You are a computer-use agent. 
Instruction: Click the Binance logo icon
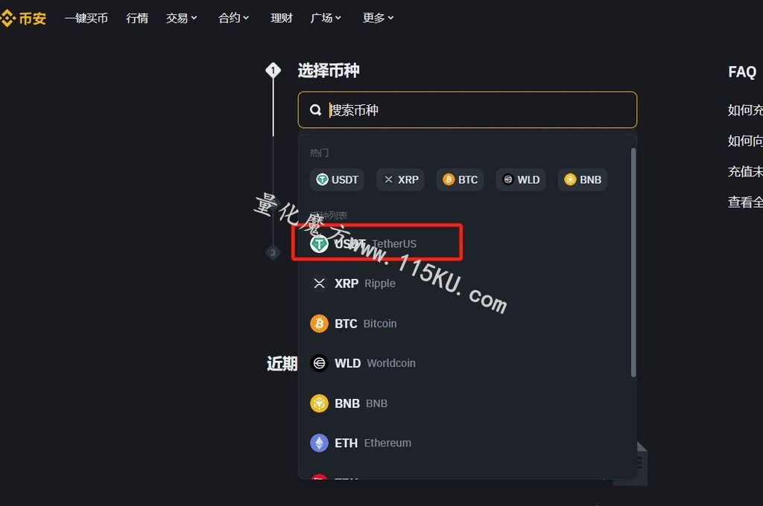(x=7, y=19)
